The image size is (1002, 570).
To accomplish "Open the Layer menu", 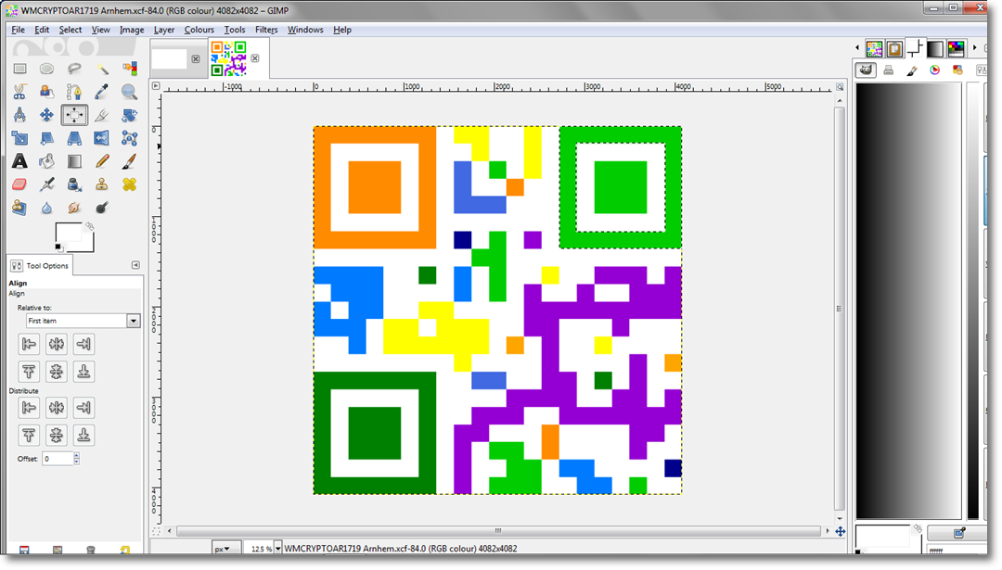I will (163, 30).
